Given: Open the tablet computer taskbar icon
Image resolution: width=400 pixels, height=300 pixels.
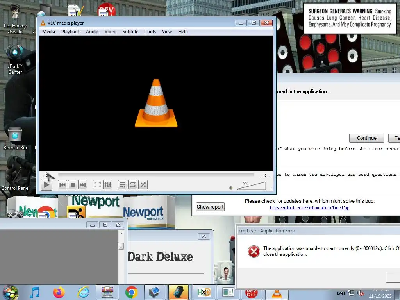Looking at the screenshot, I should 155,292.
